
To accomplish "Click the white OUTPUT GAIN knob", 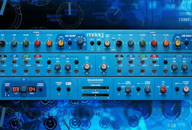I will (x=186, y=89).
